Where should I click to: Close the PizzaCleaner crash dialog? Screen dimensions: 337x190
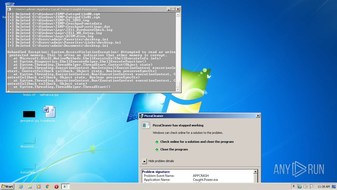coord(258,116)
